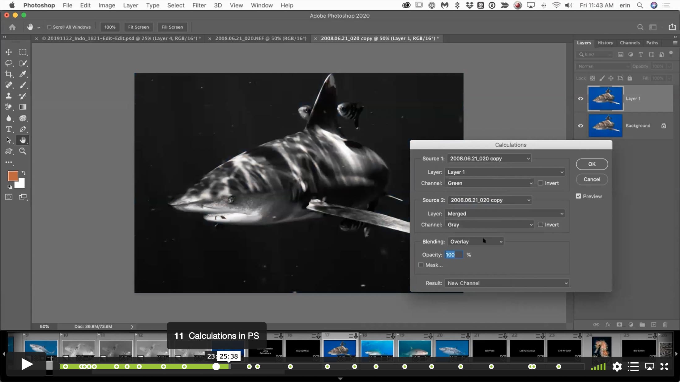Open the Source 2 Layer Merged dropdown
The width and height of the screenshot is (680, 382).
pos(505,214)
